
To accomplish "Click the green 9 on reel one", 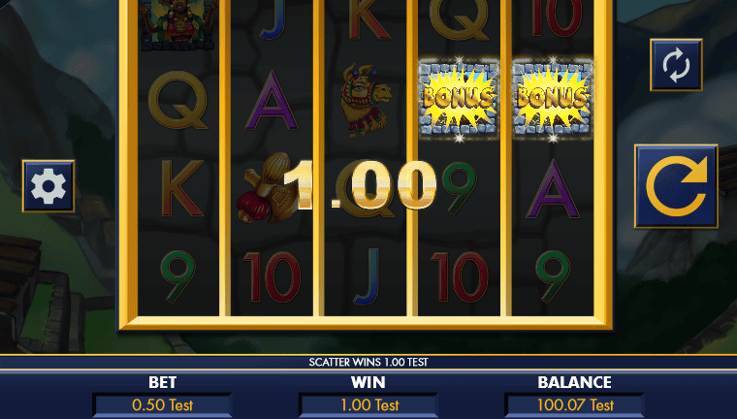I will tap(177, 276).
